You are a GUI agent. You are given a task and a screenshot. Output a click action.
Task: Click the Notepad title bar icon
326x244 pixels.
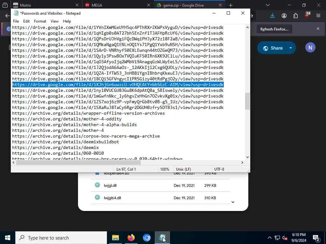coord(16,13)
